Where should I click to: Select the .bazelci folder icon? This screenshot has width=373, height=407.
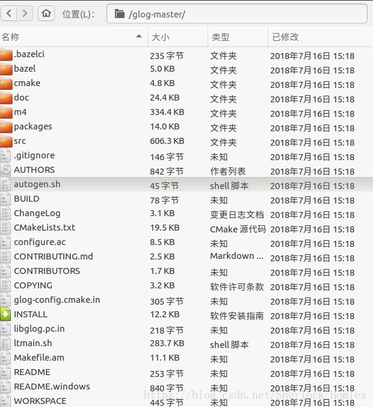(x=6, y=55)
